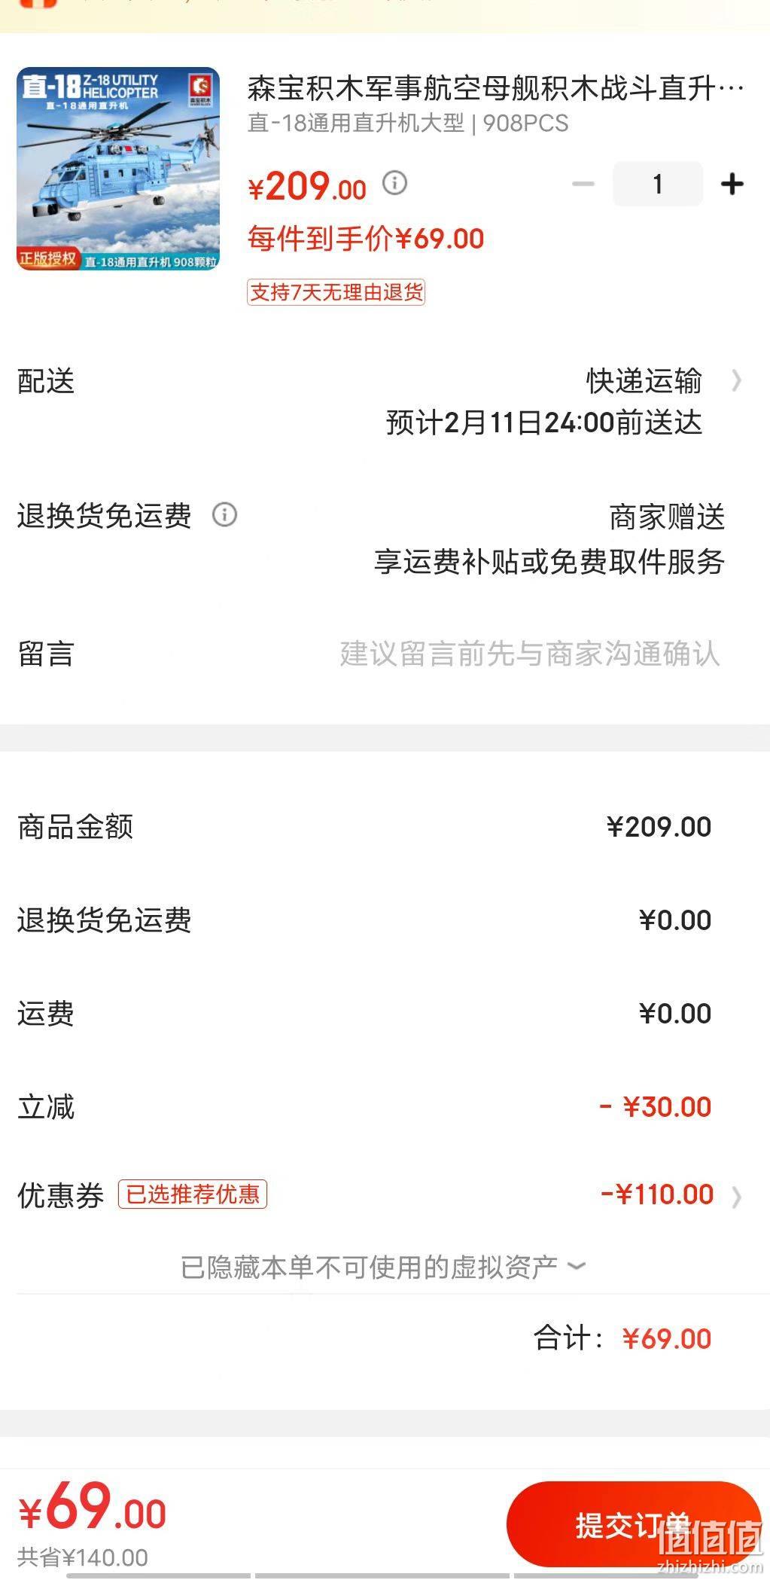Open the Z-18 helicopter product thumbnail
770x1580 pixels.
pos(118,169)
